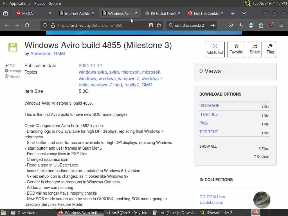Switch to the Internet Archive tab
This screenshot has width=288, height=216.
tap(77, 13)
